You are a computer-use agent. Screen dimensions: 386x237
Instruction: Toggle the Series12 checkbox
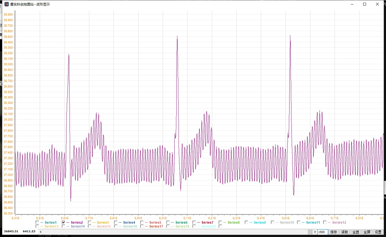(x=325, y=222)
